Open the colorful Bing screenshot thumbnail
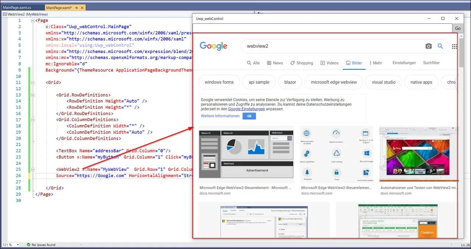 (418, 155)
